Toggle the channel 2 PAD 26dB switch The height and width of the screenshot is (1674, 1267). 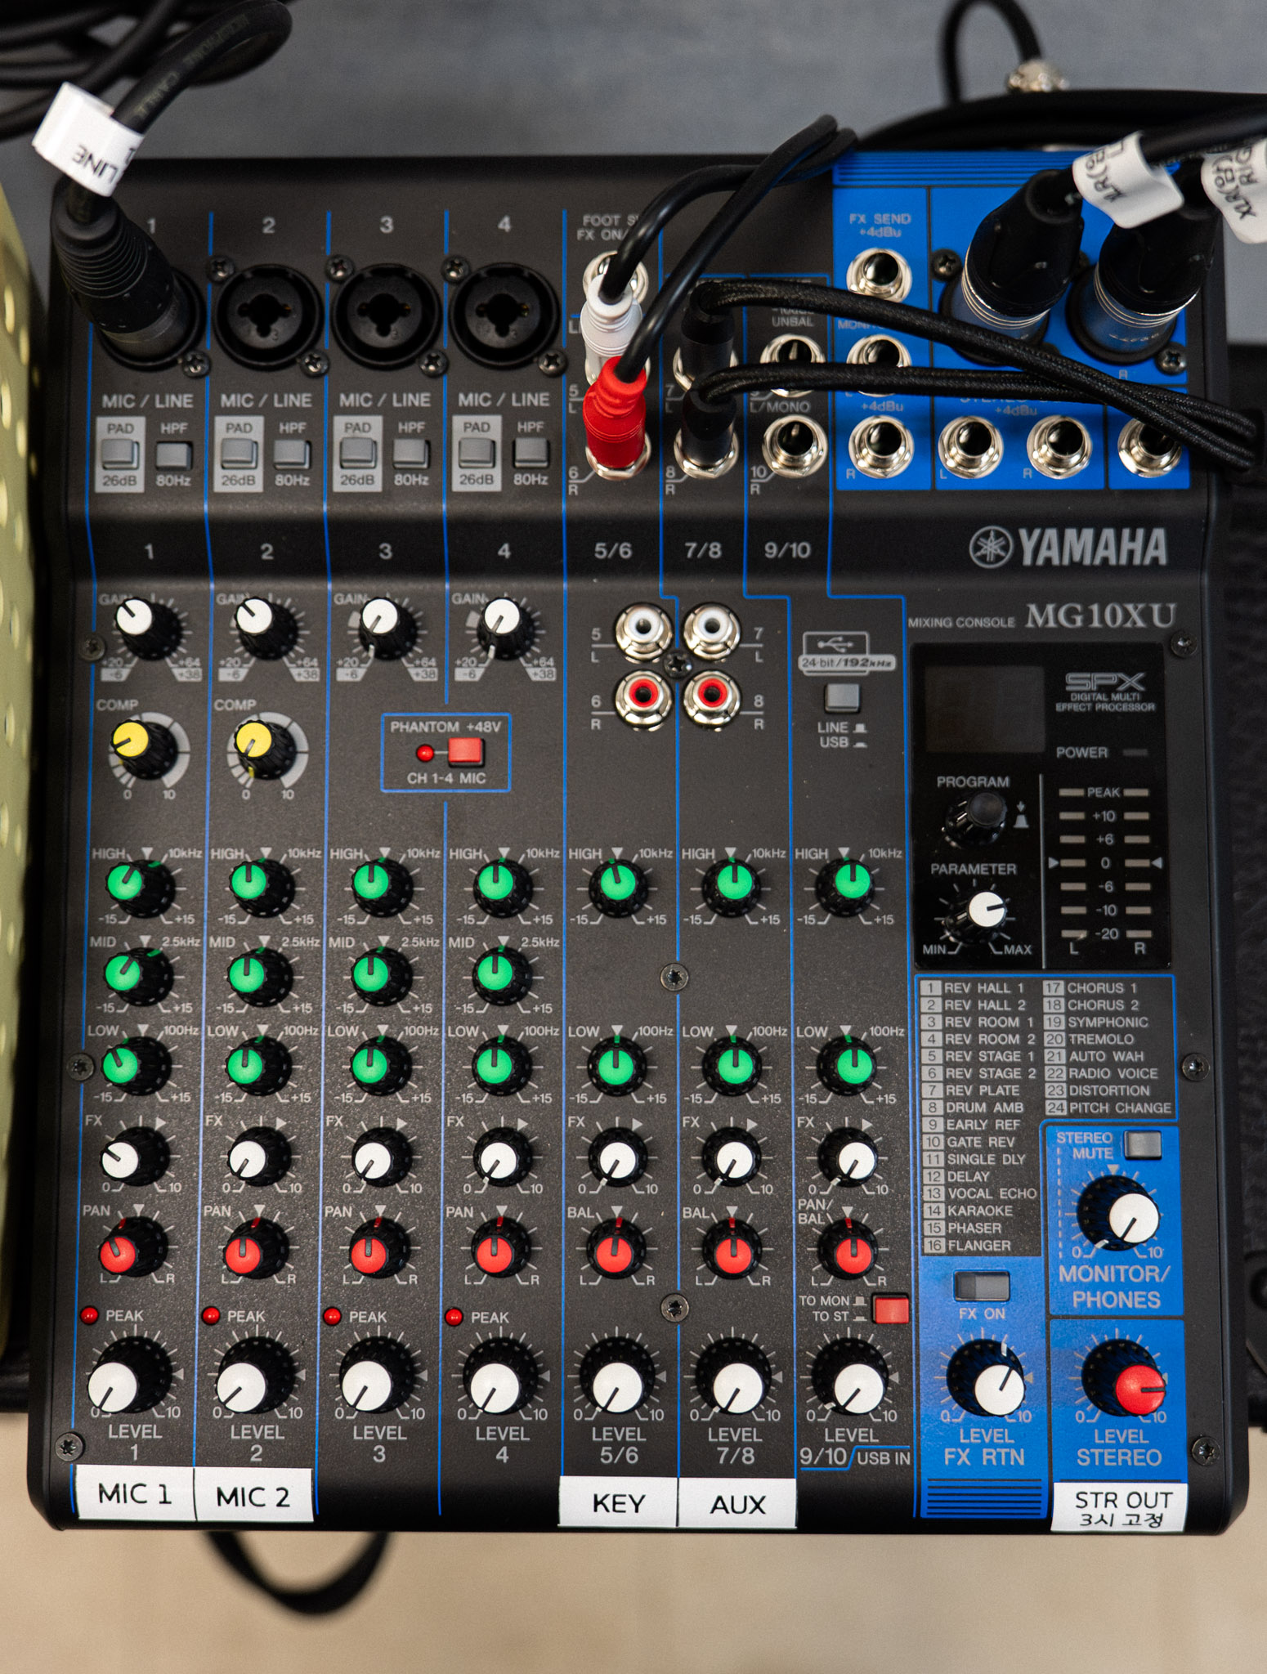(239, 454)
